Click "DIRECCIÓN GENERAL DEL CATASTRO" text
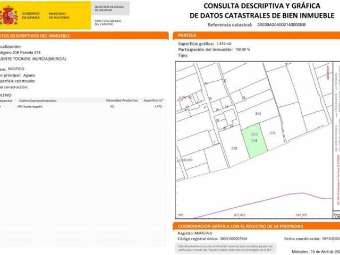Viewport: 340px width, 255px height. (x=108, y=22)
